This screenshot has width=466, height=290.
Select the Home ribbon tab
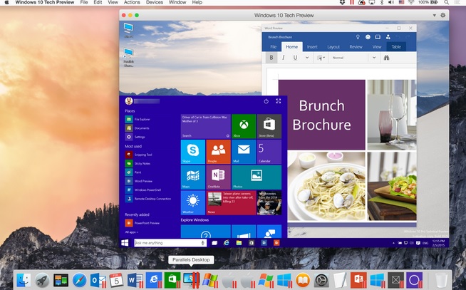(x=291, y=46)
